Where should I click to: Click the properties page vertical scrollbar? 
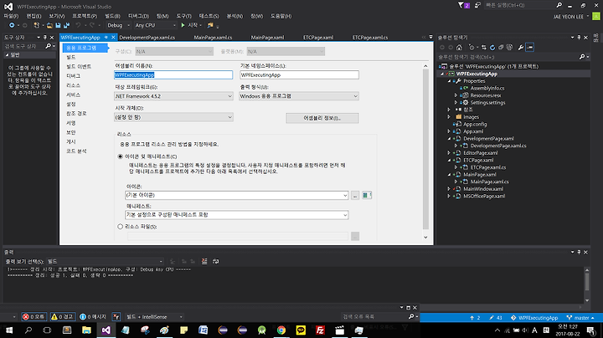click(425, 151)
